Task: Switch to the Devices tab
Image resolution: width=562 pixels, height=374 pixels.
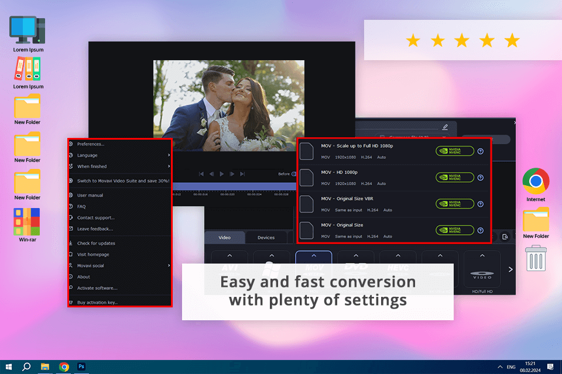Action: click(x=266, y=237)
